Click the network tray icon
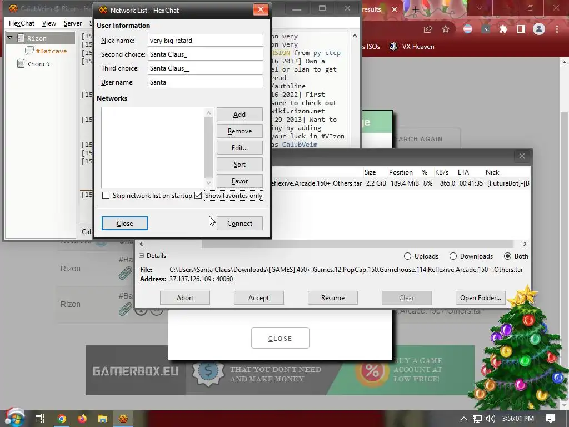Screen dimensions: 569x427 477,419
